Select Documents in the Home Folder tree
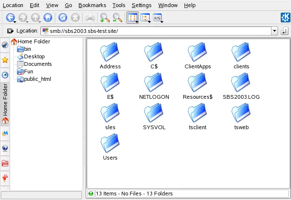The width and height of the screenshot is (291, 200). [37, 64]
